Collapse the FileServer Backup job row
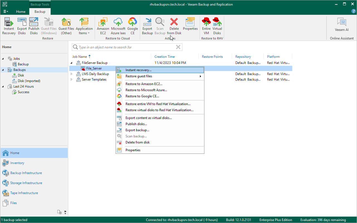Screen dimensions: 357x223 (x=72, y=63)
